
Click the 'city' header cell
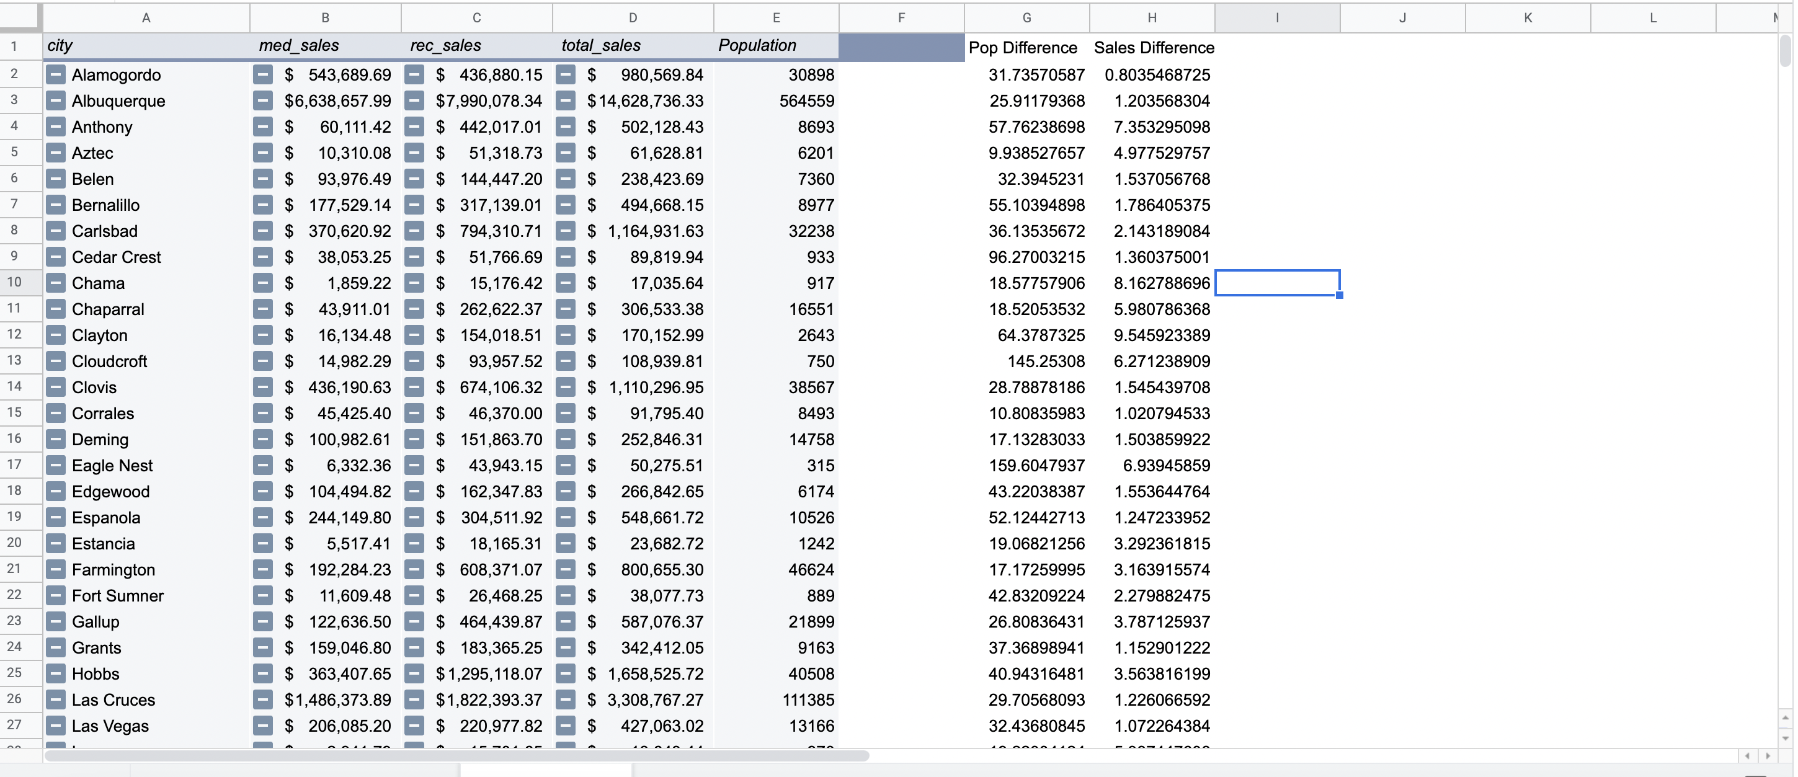pos(146,46)
